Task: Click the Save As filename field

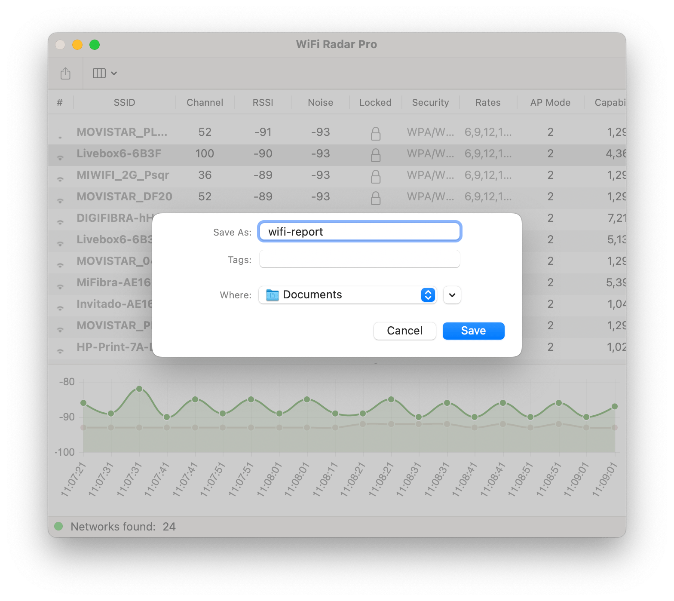Action: 359,232
